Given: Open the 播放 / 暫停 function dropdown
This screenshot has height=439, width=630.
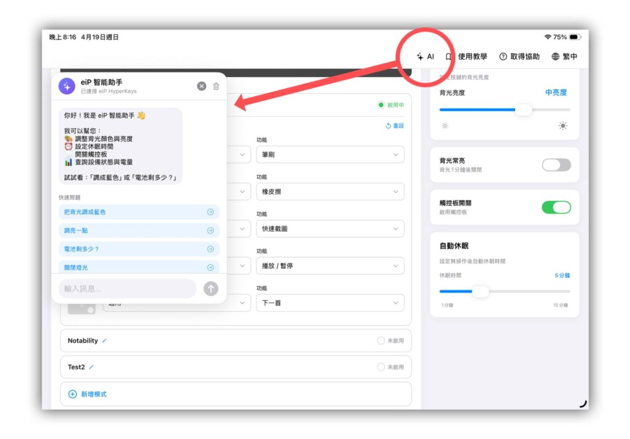Looking at the screenshot, I should click(x=330, y=266).
